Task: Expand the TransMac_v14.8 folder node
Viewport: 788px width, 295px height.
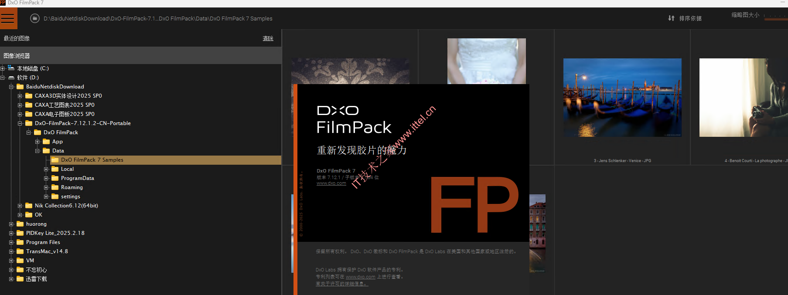Action: (11, 251)
